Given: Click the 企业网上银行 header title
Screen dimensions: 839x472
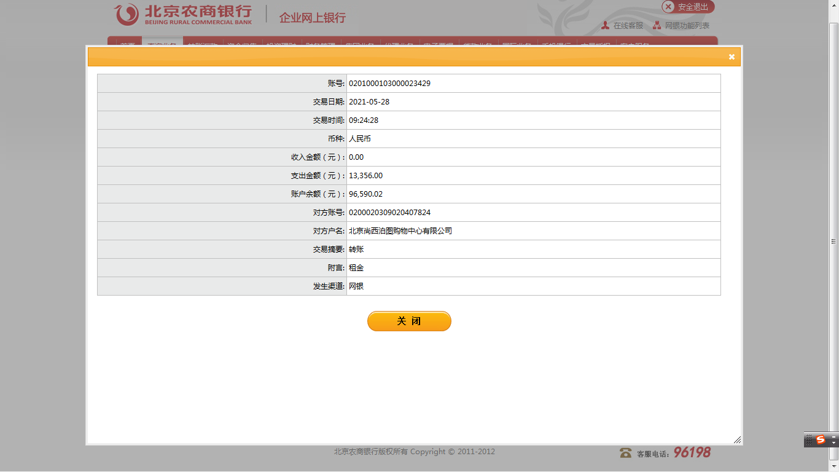Looking at the screenshot, I should pyautogui.click(x=312, y=18).
